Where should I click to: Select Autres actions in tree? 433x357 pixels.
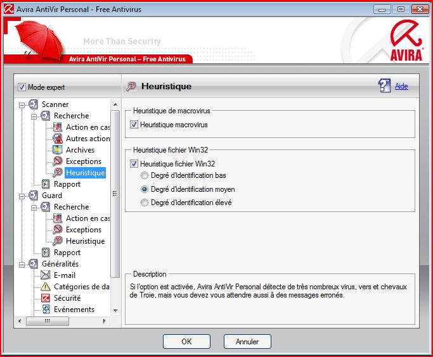[87, 139]
